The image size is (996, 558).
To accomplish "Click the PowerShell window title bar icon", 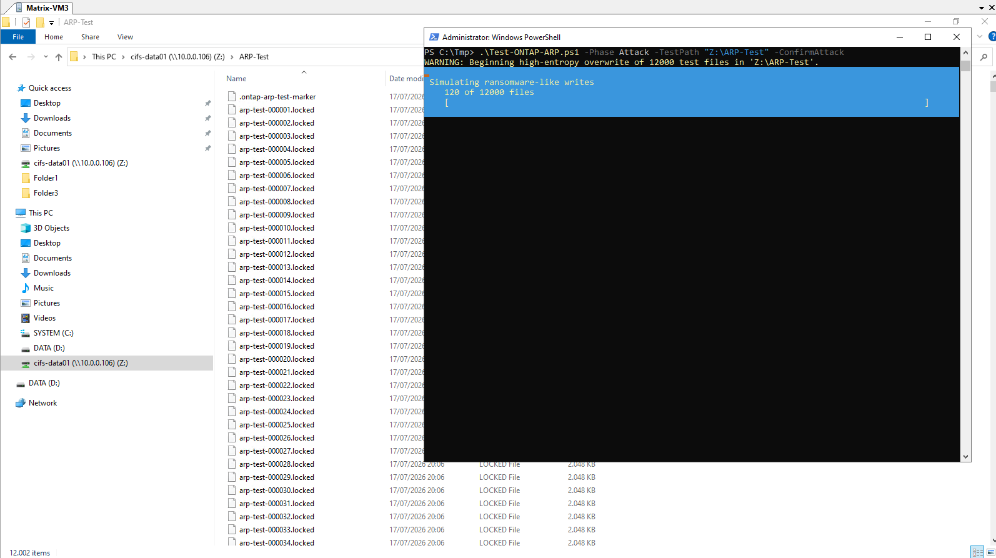I will click(x=434, y=37).
